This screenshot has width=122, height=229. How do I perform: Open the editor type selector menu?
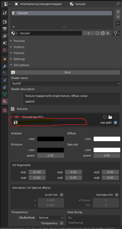click(x=7, y=4)
